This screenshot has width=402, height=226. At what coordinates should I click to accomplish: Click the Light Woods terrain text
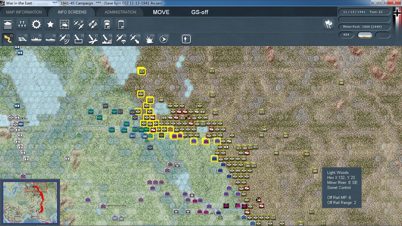(338, 172)
